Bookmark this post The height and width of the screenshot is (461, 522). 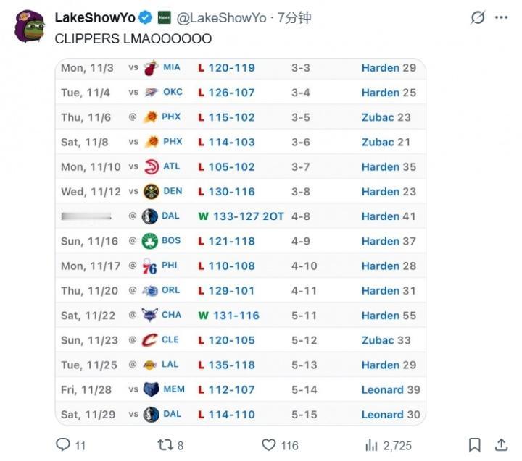(474, 444)
